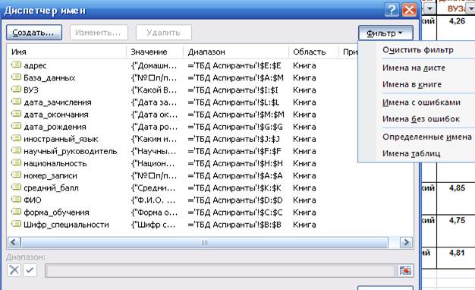
Task: Select the name национальность
Action: pyautogui.click(x=55, y=163)
